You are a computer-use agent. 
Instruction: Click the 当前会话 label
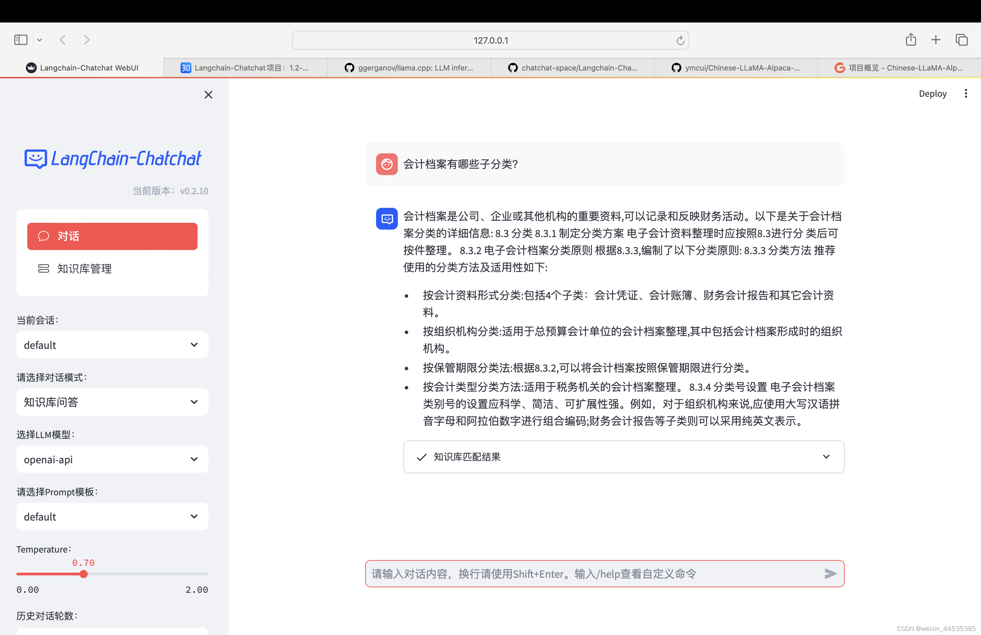[37, 320]
